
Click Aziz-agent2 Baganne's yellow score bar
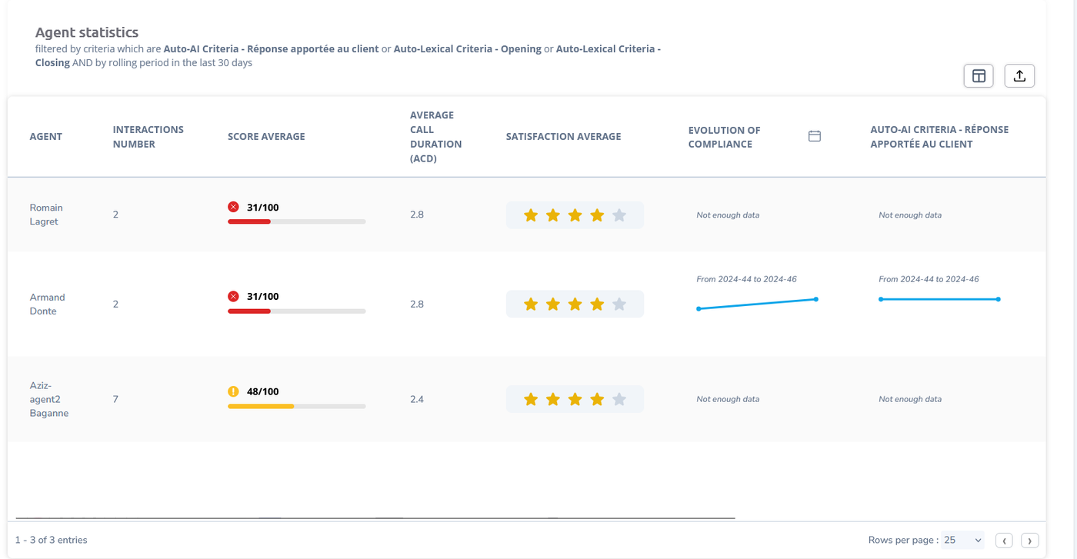pyautogui.click(x=261, y=406)
